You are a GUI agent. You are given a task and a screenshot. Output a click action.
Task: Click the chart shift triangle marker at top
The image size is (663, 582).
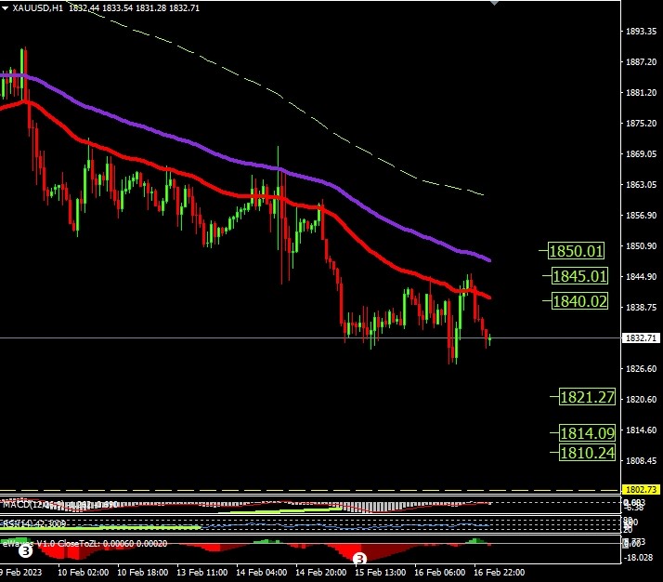point(494,3)
